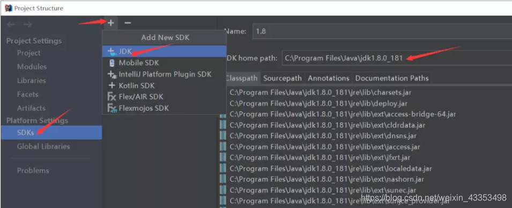Click the Kotlin SDK plus icon
Image resolution: width=512 pixels, height=208 pixels.
[112, 86]
